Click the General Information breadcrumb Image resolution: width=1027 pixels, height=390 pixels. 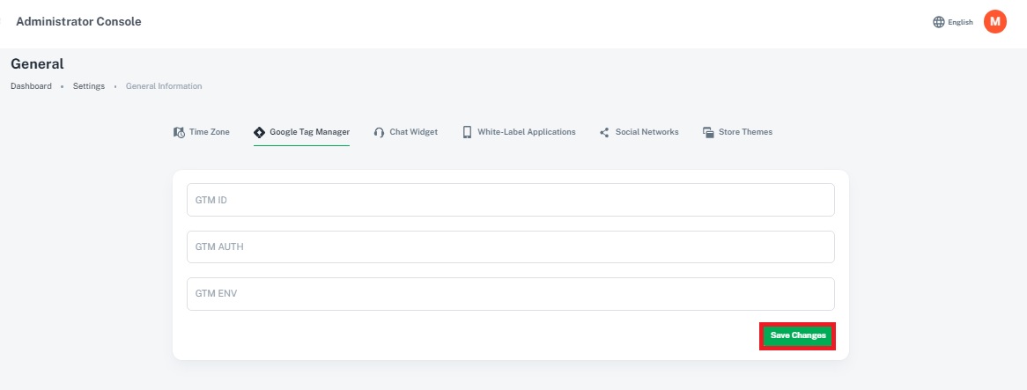164,86
